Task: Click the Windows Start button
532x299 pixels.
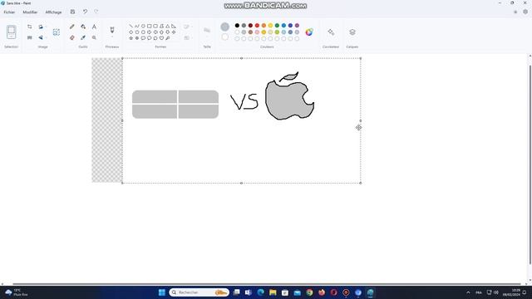Action: click(162, 292)
